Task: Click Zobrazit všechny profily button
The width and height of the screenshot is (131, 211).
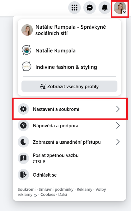Action: tap(69, 86)
